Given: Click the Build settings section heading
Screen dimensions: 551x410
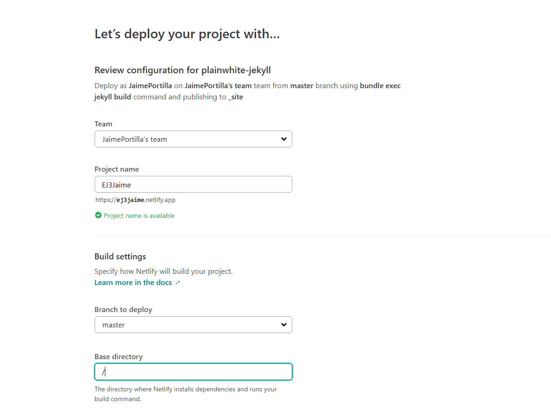Looking at the screenshot, I should point(120,257).
